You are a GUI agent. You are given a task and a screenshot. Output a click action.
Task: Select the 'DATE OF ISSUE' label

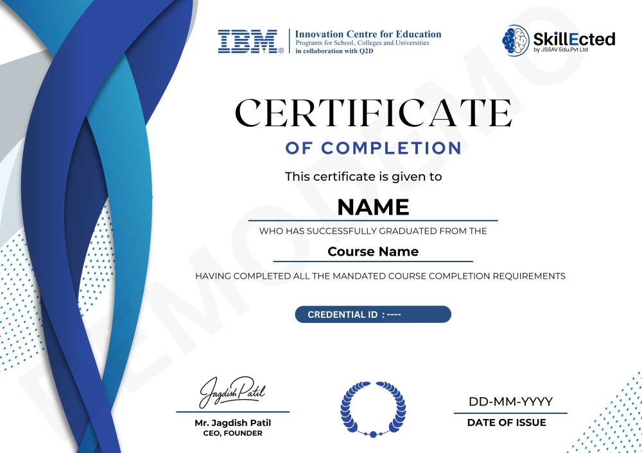pos(507,422)
